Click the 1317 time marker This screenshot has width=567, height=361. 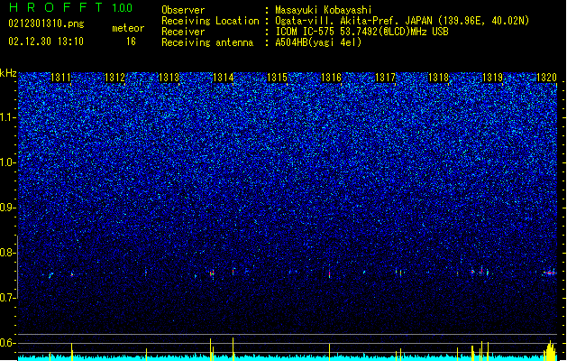(x=386, y=78)
